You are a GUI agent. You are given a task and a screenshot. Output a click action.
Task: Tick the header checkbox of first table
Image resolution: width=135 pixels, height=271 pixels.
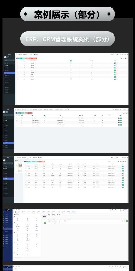17,61
